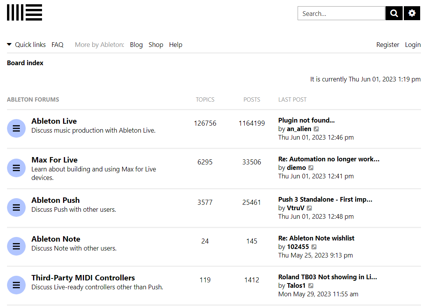View latest post icon next to 102455
Image resolution: width=433 pixels, height=306 pixels.
click(x=314, y=247)
